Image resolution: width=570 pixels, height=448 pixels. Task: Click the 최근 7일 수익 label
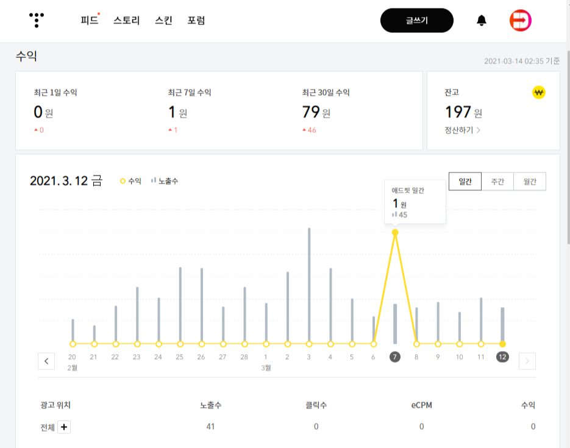190,93
